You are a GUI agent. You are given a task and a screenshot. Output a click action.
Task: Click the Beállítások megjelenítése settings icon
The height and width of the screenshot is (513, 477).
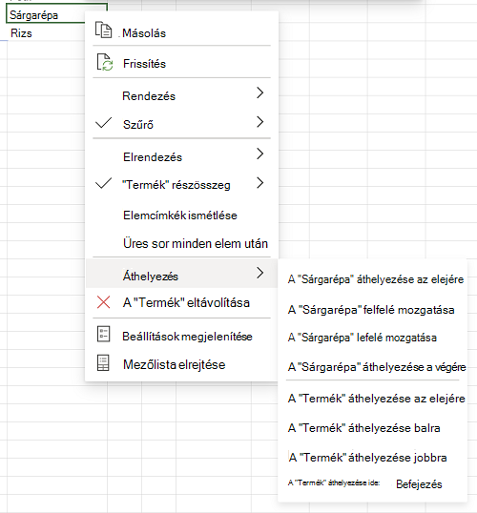point(103,335)
